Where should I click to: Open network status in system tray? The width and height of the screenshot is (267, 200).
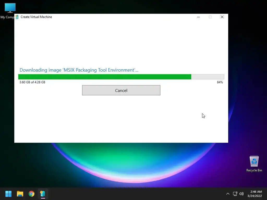[235, 194]
